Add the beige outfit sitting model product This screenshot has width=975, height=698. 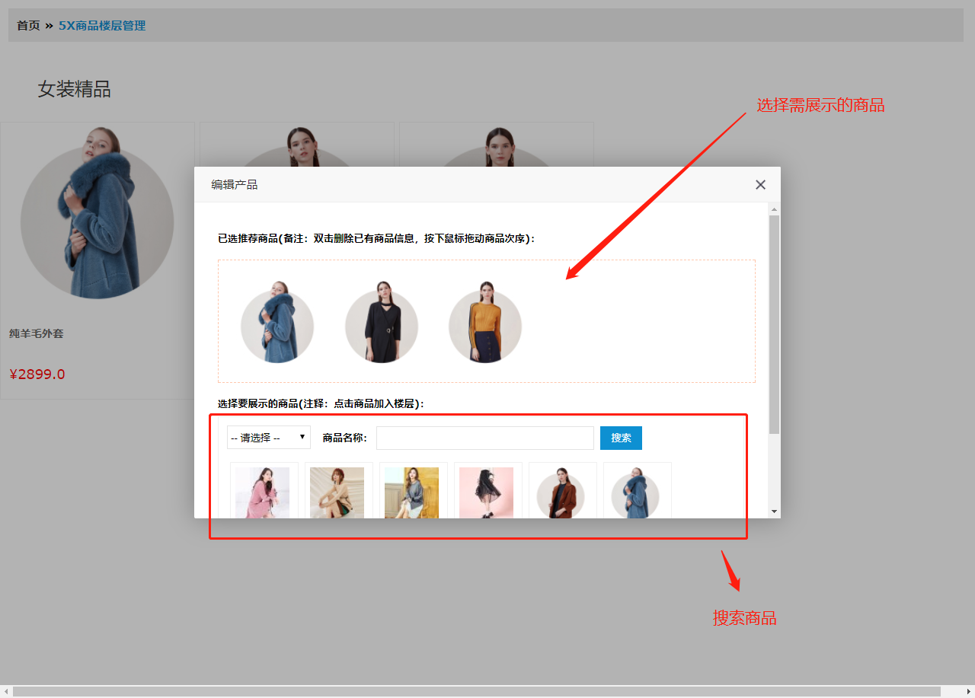(x=337, y=492)
